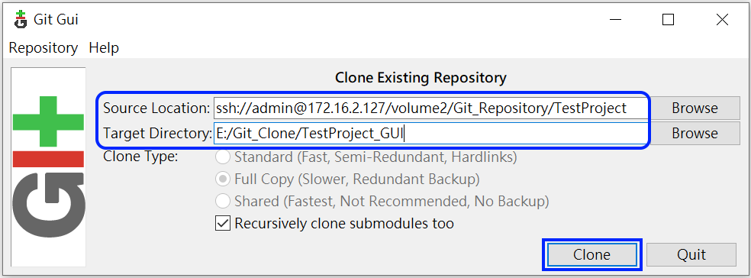The image size is (751, 278).
Task: Choose the Full Copy clone type
Action: tap(222, 179)
